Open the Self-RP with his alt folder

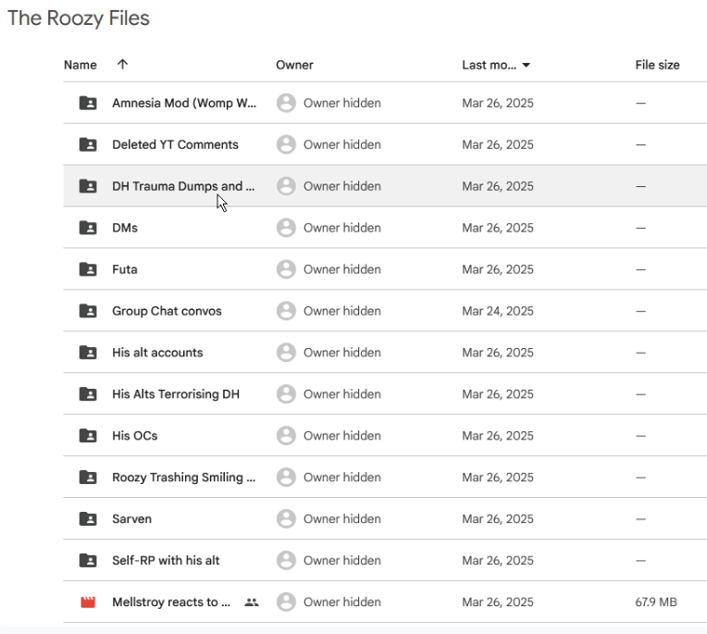click(x=166, y=560)
